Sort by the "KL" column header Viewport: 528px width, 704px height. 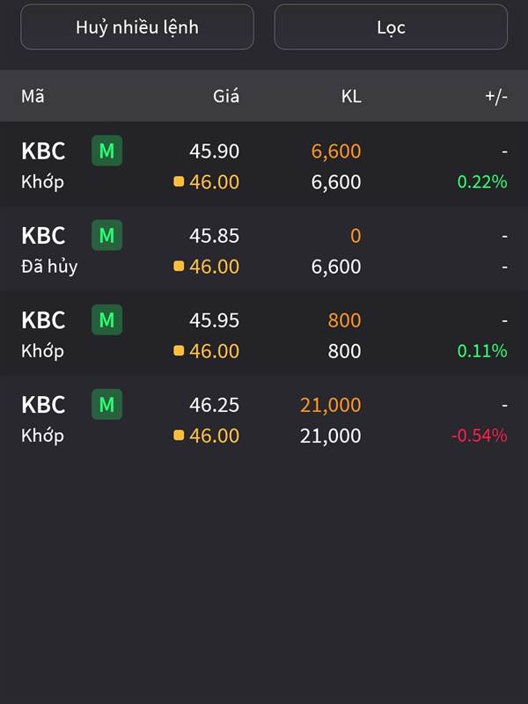(x=351, y=96)
